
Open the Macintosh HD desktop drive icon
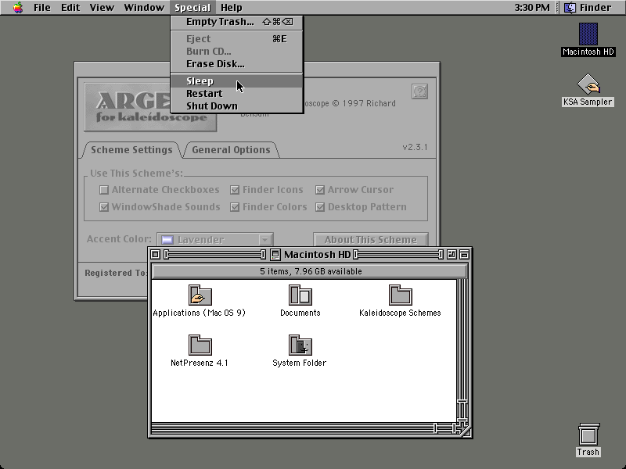[x=588, y=34]
